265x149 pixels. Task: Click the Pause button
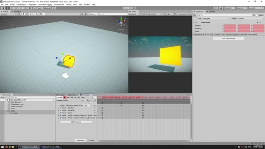(x=130, y=8)
